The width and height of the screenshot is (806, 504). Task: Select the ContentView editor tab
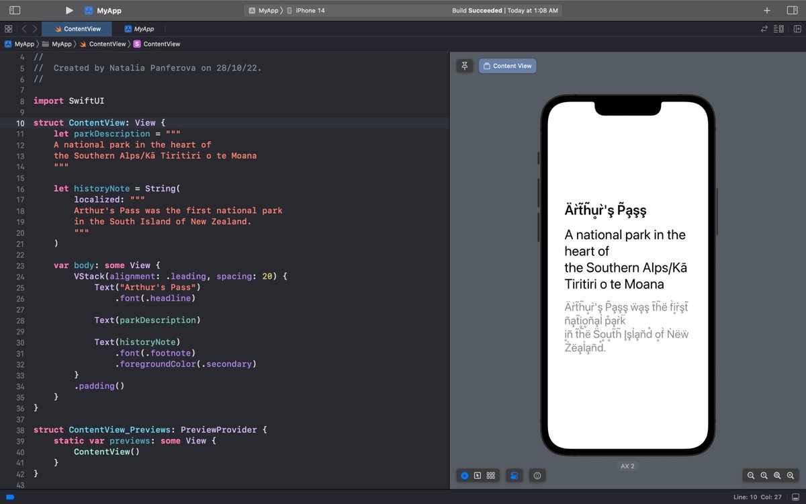pyautogui.click(x=76, y=29)
